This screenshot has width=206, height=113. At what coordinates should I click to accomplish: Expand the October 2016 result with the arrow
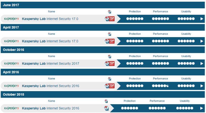[x=202, y=64]
